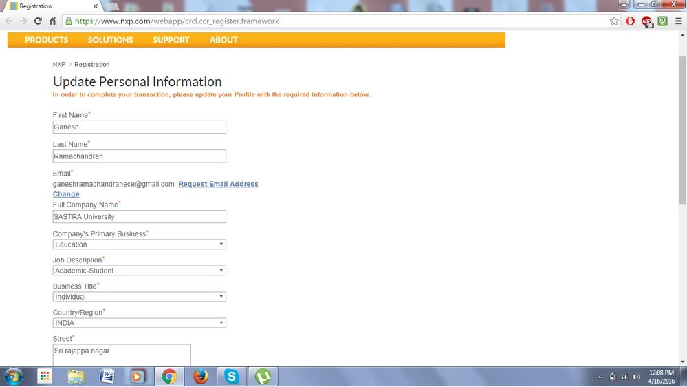Open the Job Description dropdown
The width and height of the screenshot is (687, 387).
(x=140, y=271)
